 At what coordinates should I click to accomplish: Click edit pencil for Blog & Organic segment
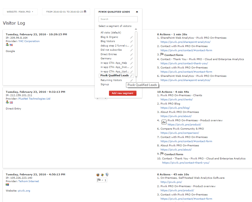point(131,37)
